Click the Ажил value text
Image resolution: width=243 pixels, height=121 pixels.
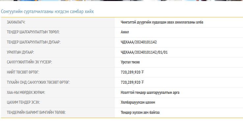(125, 32)
